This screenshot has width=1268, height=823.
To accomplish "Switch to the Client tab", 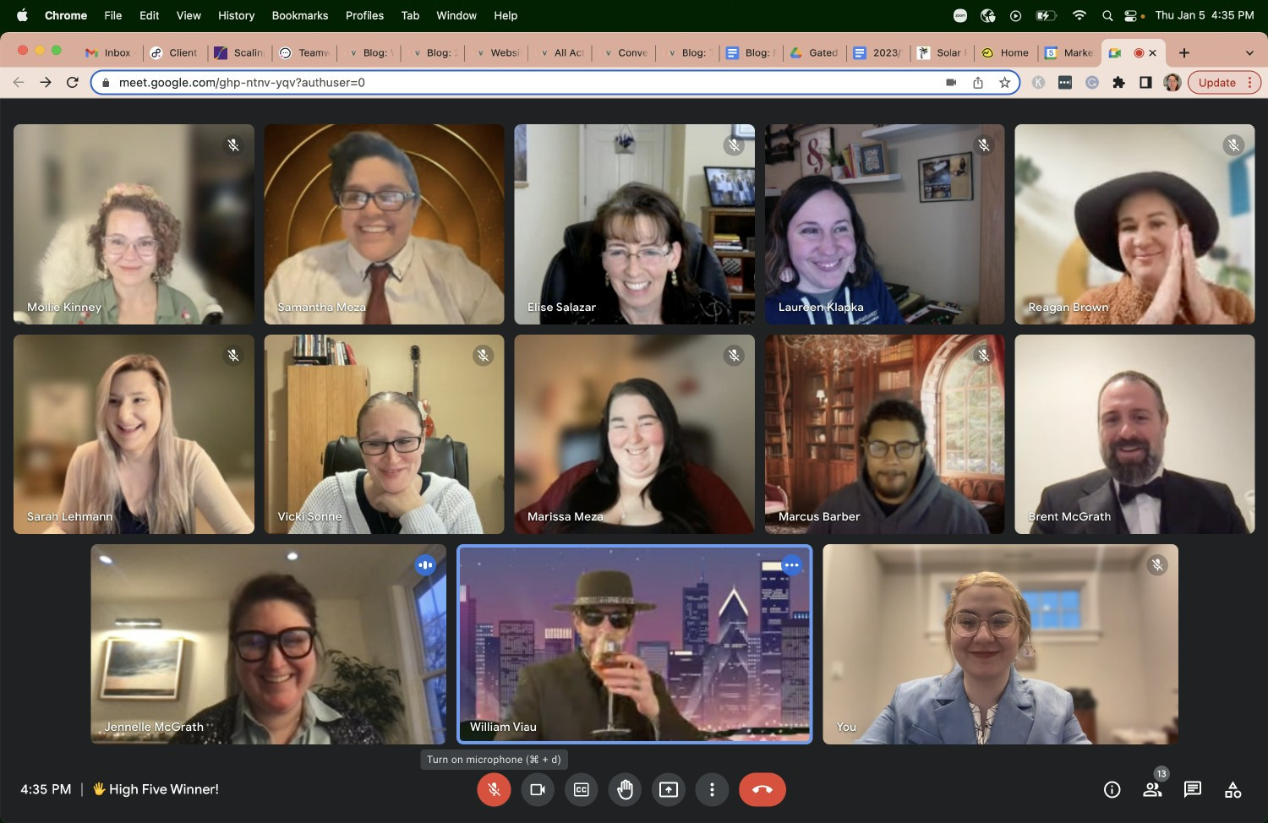I will coord(174,52).
